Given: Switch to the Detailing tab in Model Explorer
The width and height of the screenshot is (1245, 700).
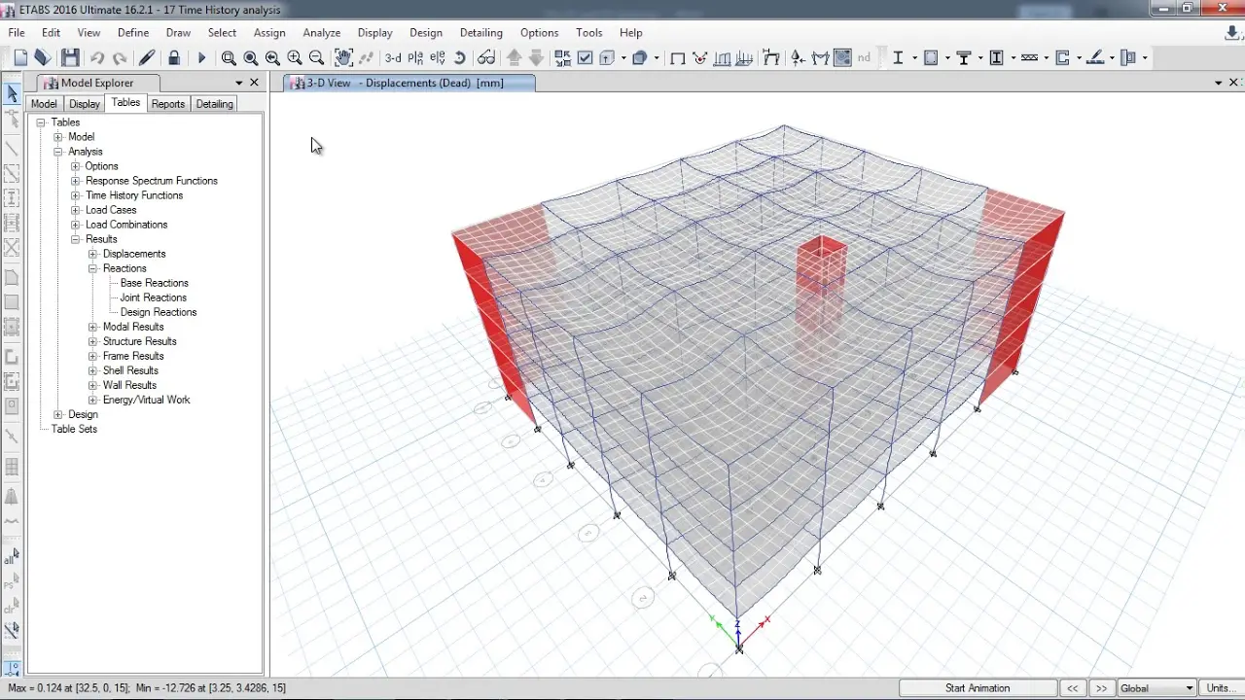Looking at the screenshot, I should click(214, 104).
